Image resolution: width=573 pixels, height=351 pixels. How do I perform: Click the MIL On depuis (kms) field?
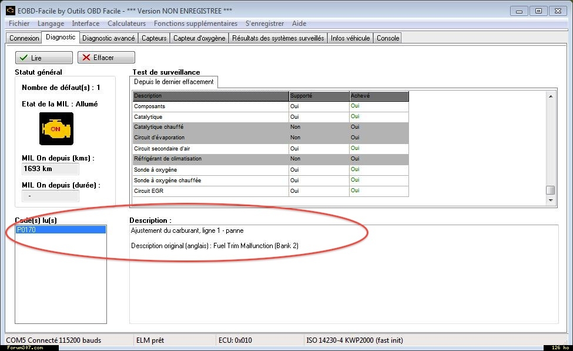pyautogui.click(x=51, y=169)
